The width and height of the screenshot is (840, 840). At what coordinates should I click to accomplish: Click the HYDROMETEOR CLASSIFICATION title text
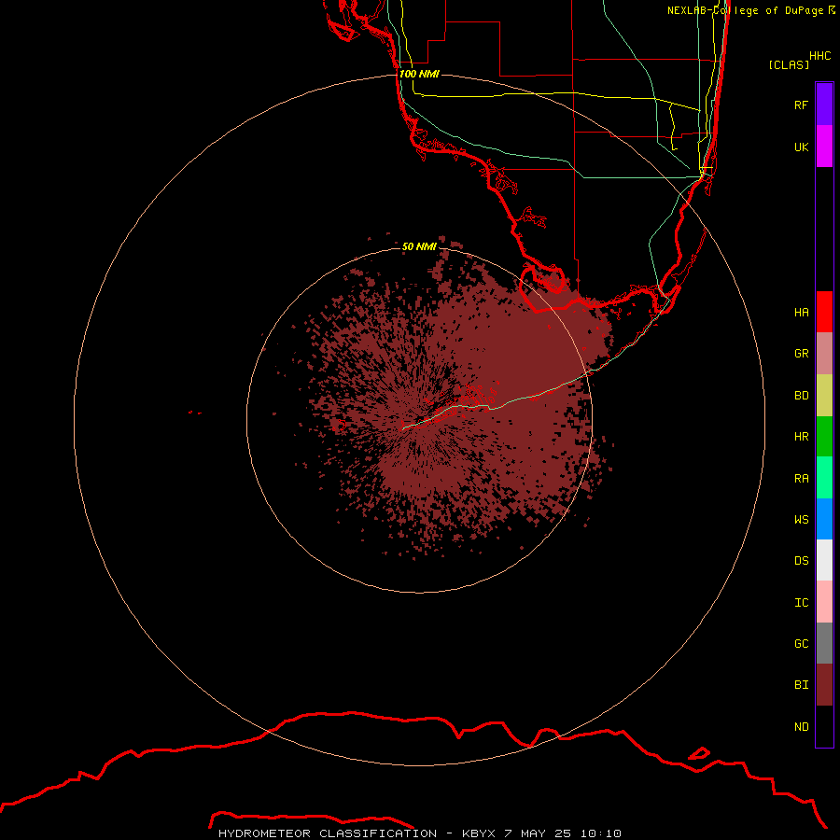[328, 833]
